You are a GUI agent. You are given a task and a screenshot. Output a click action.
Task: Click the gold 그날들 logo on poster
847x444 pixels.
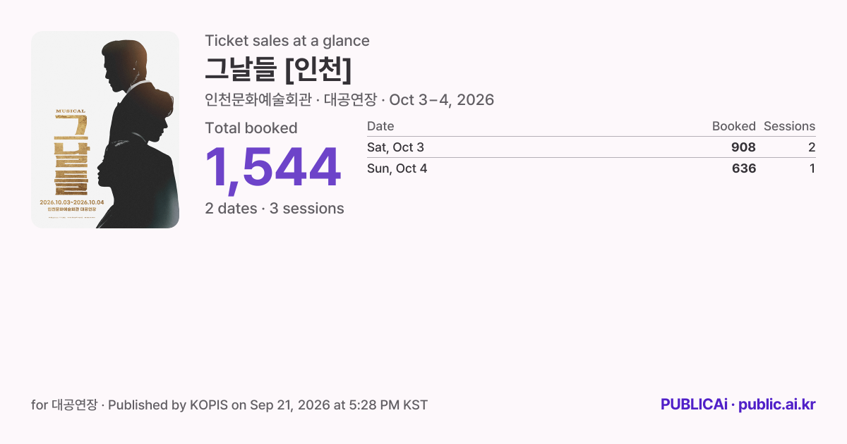(71, 156)
